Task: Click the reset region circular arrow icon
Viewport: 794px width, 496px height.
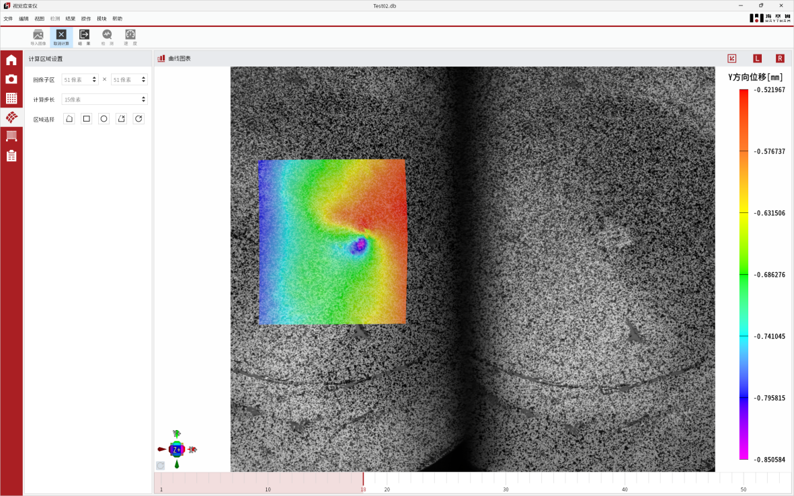Action: point(138,119)
